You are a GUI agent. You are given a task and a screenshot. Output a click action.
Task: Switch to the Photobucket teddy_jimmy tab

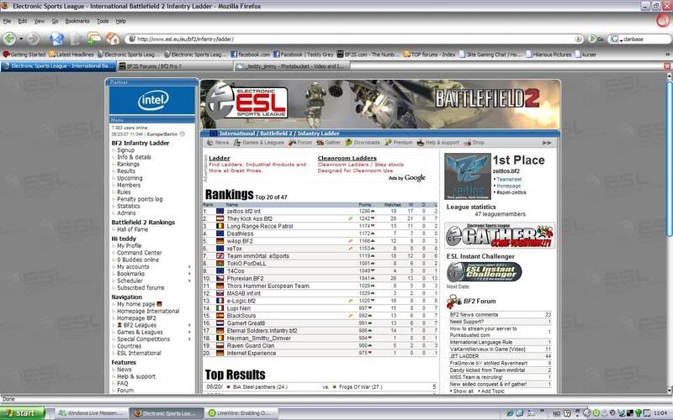tap(292, 66)
